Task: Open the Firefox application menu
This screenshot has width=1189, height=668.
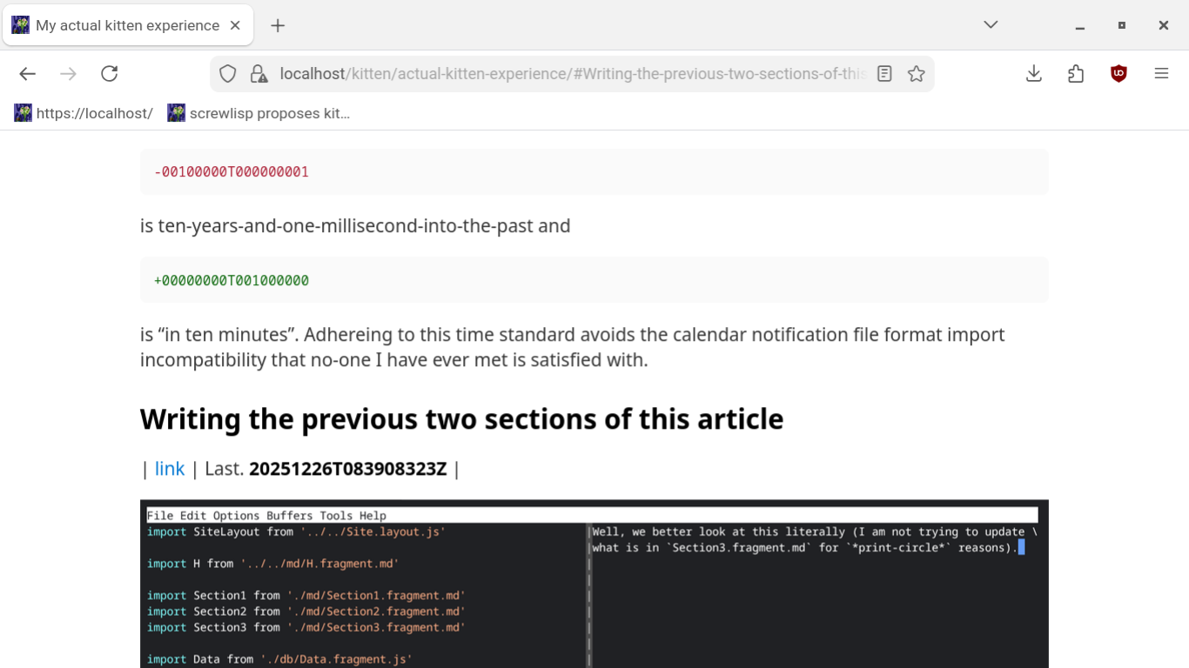Action: (x=1161, y=74)
